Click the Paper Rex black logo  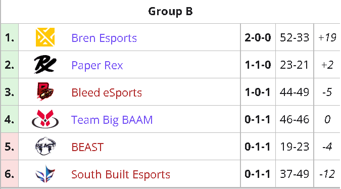click(45, 64)
